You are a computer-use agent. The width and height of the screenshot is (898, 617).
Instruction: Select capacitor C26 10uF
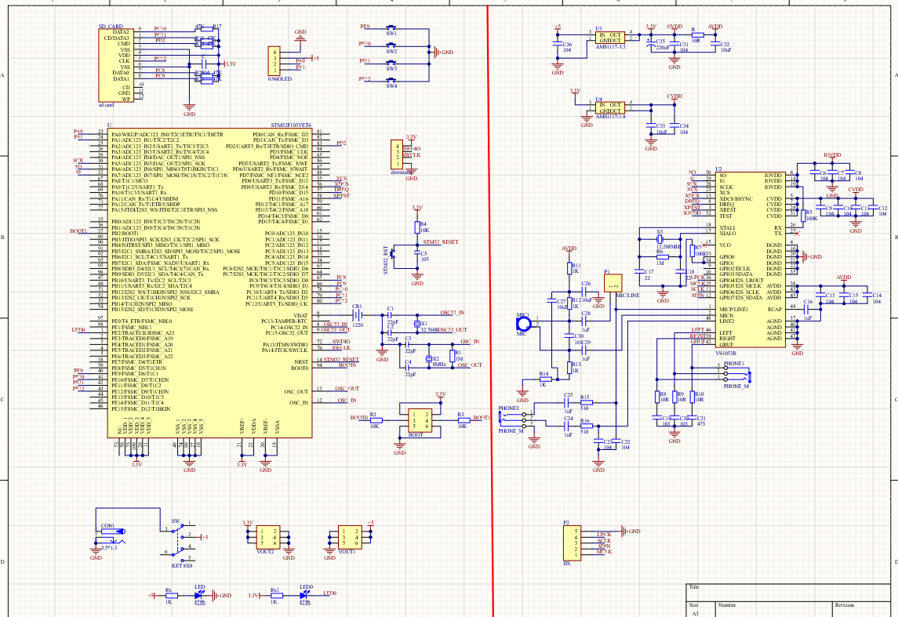586,292
